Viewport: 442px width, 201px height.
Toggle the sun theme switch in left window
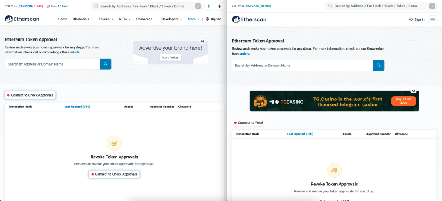[x=209, y=6]
